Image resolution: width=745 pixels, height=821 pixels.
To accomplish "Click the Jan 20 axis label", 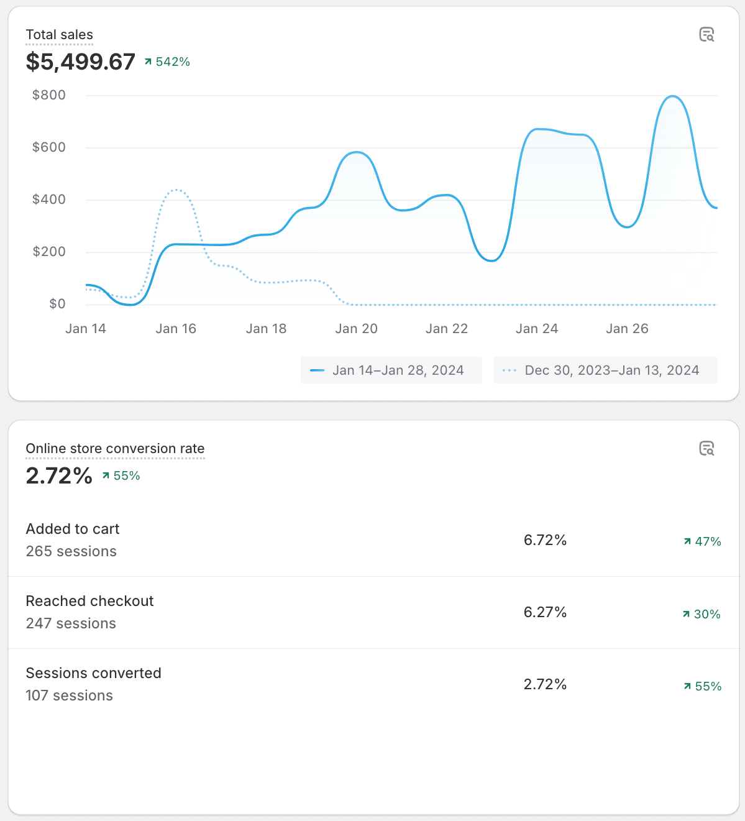I will click(356, 329).
